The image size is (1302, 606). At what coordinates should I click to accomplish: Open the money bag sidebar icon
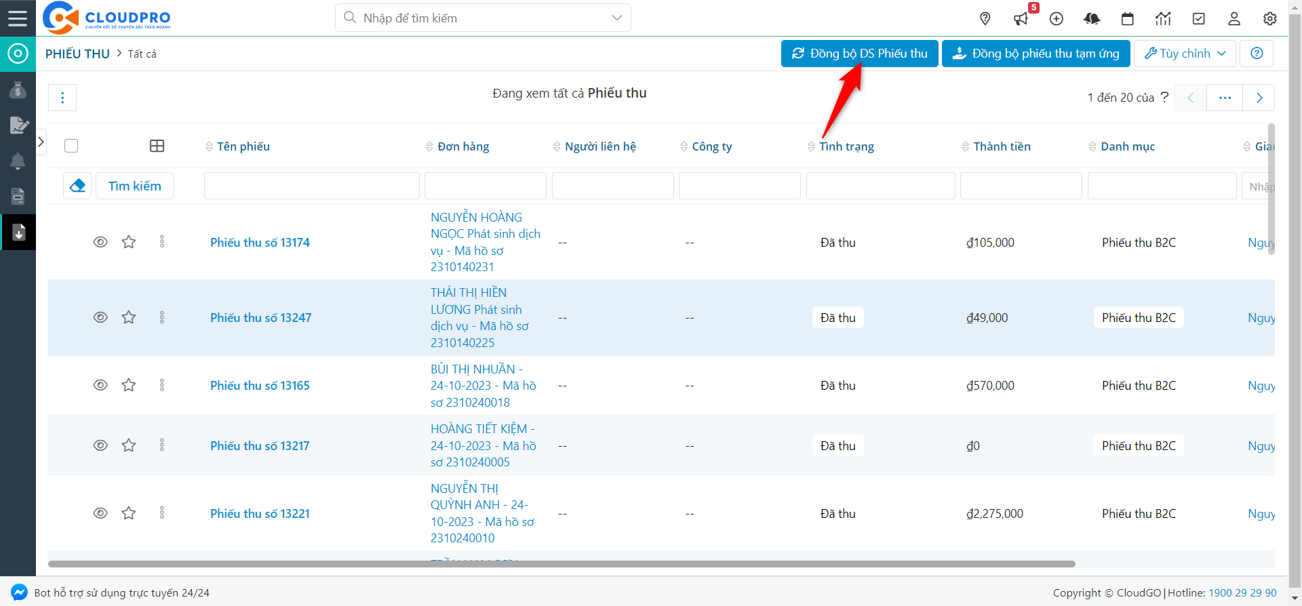pos(18,90)
